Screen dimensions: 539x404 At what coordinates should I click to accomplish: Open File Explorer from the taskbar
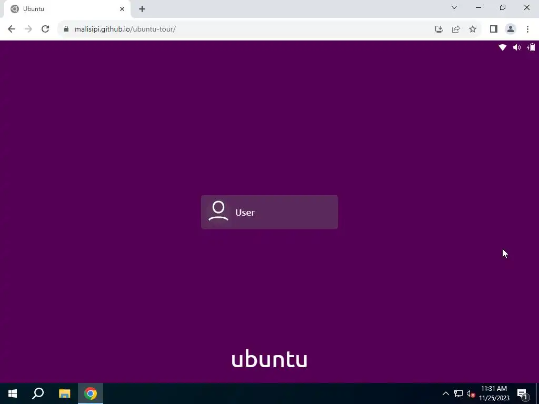(x=64, y=393)
